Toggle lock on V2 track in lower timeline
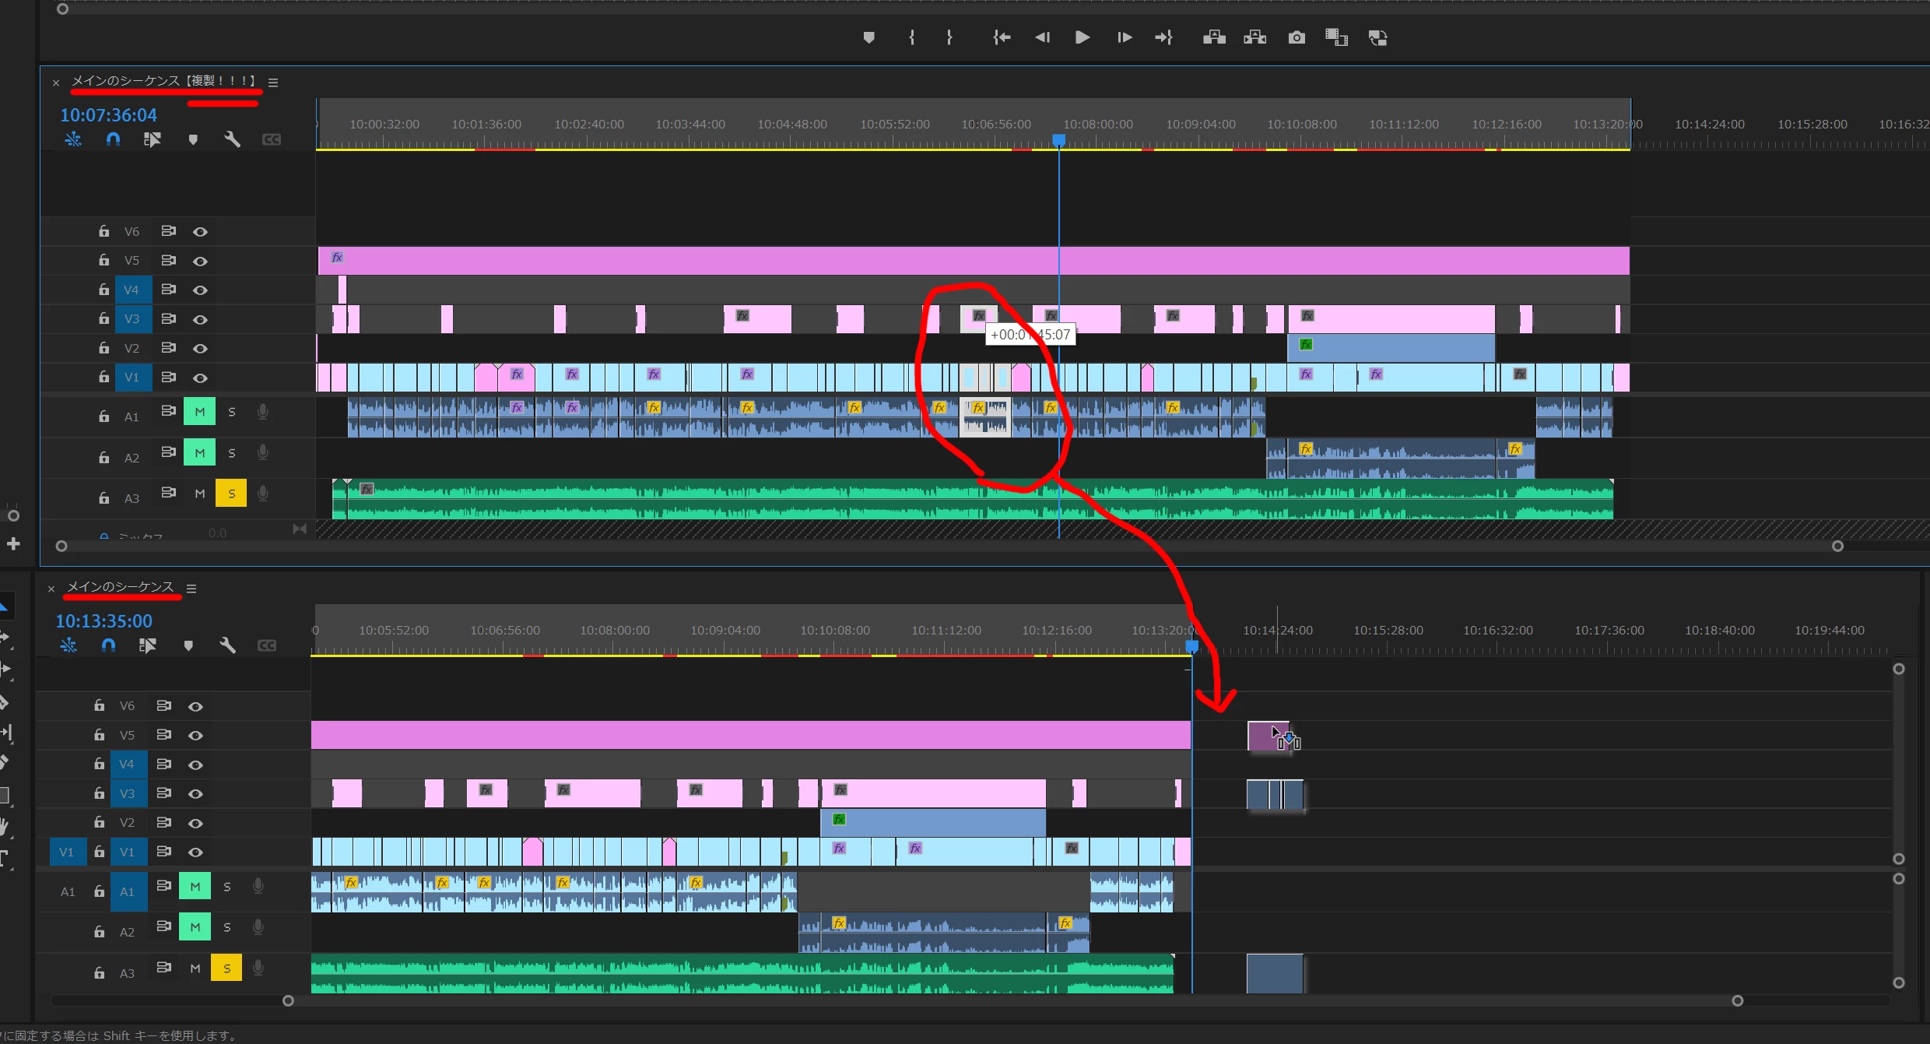1930x1044 pixels. pos(100,822)
